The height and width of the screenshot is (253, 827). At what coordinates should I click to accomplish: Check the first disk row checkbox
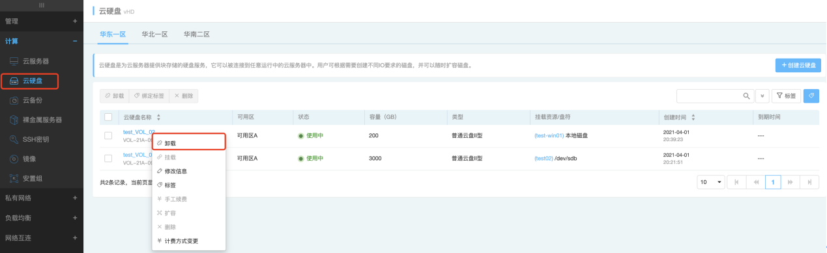[108, 135]
